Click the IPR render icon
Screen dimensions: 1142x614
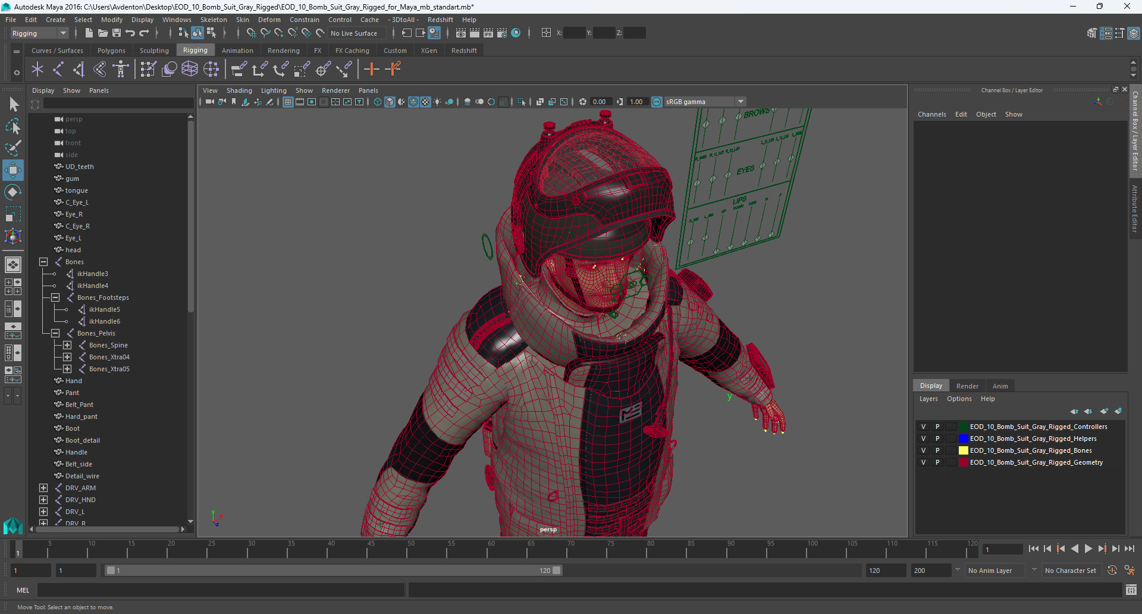tap(488, 33)
